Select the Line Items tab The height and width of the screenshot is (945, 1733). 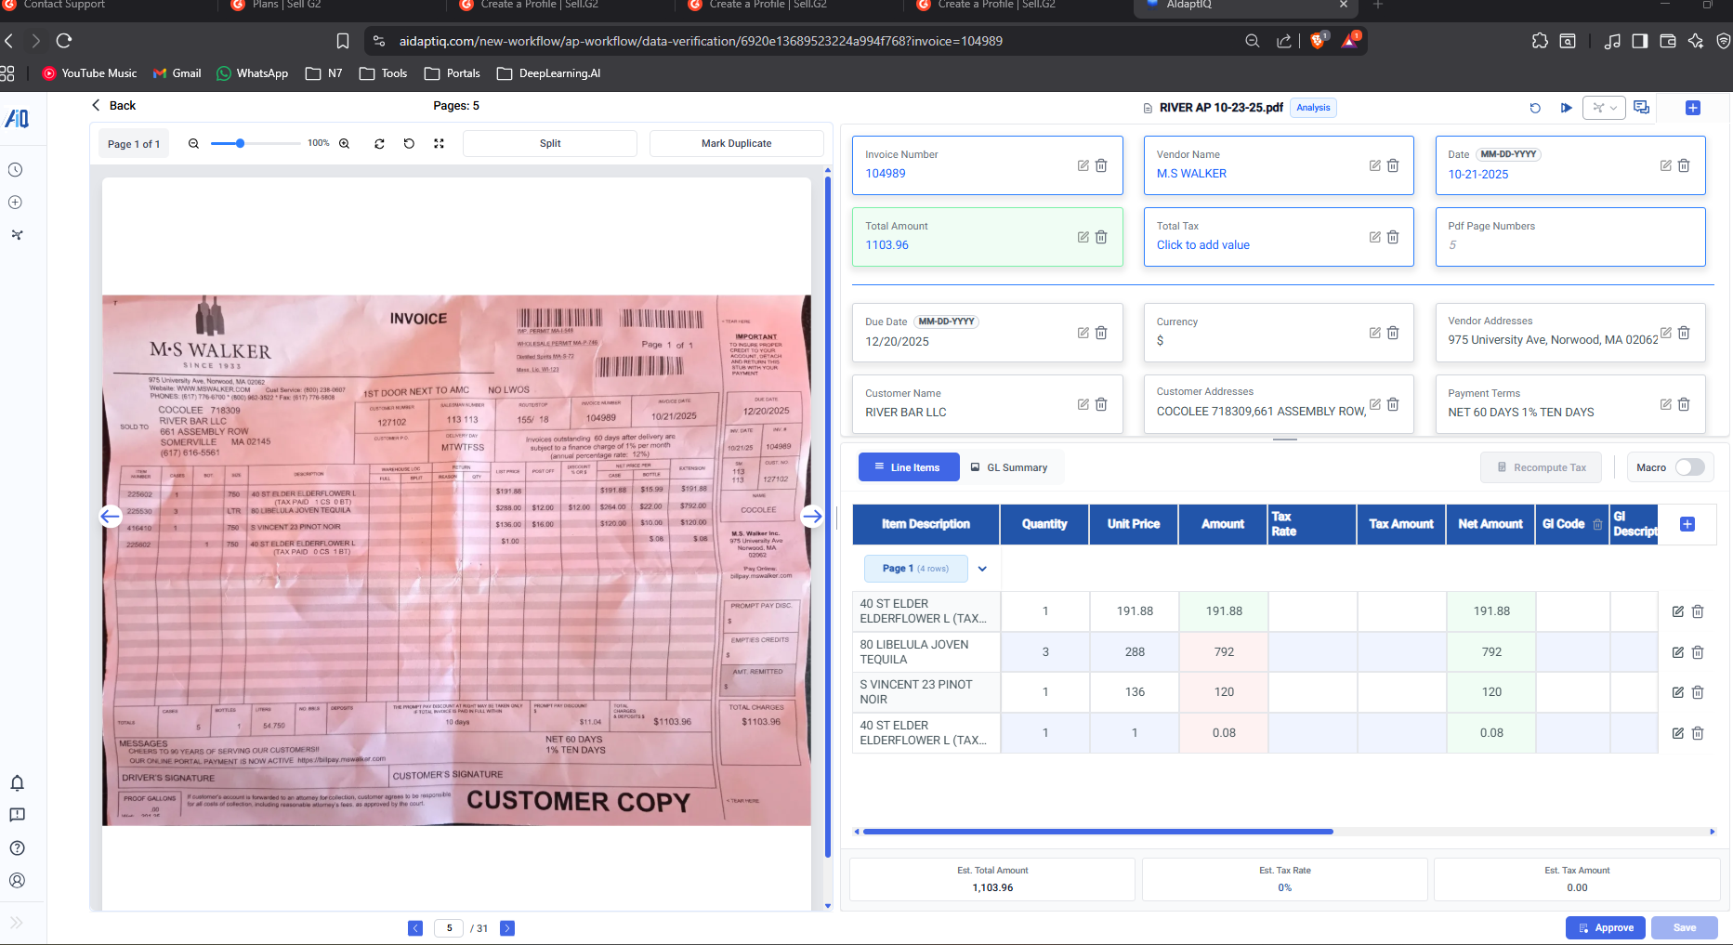pyautogui.click(x=908, y=467)
